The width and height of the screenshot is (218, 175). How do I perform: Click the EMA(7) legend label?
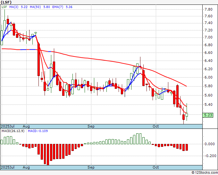[58, 7]
